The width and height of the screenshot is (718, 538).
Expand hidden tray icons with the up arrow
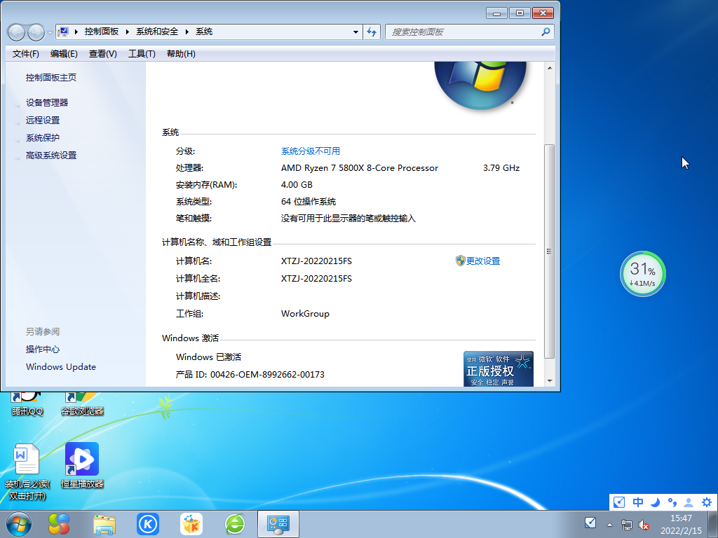pos(609,523)
